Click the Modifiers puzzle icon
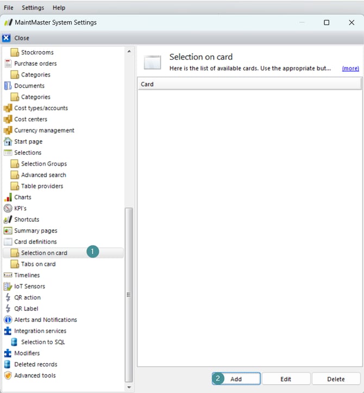Image resolution: width=364 pixels, height=393 pixels. (8, 353)
